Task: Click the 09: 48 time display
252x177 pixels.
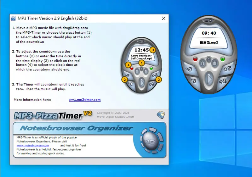Action: pos(209,33)
